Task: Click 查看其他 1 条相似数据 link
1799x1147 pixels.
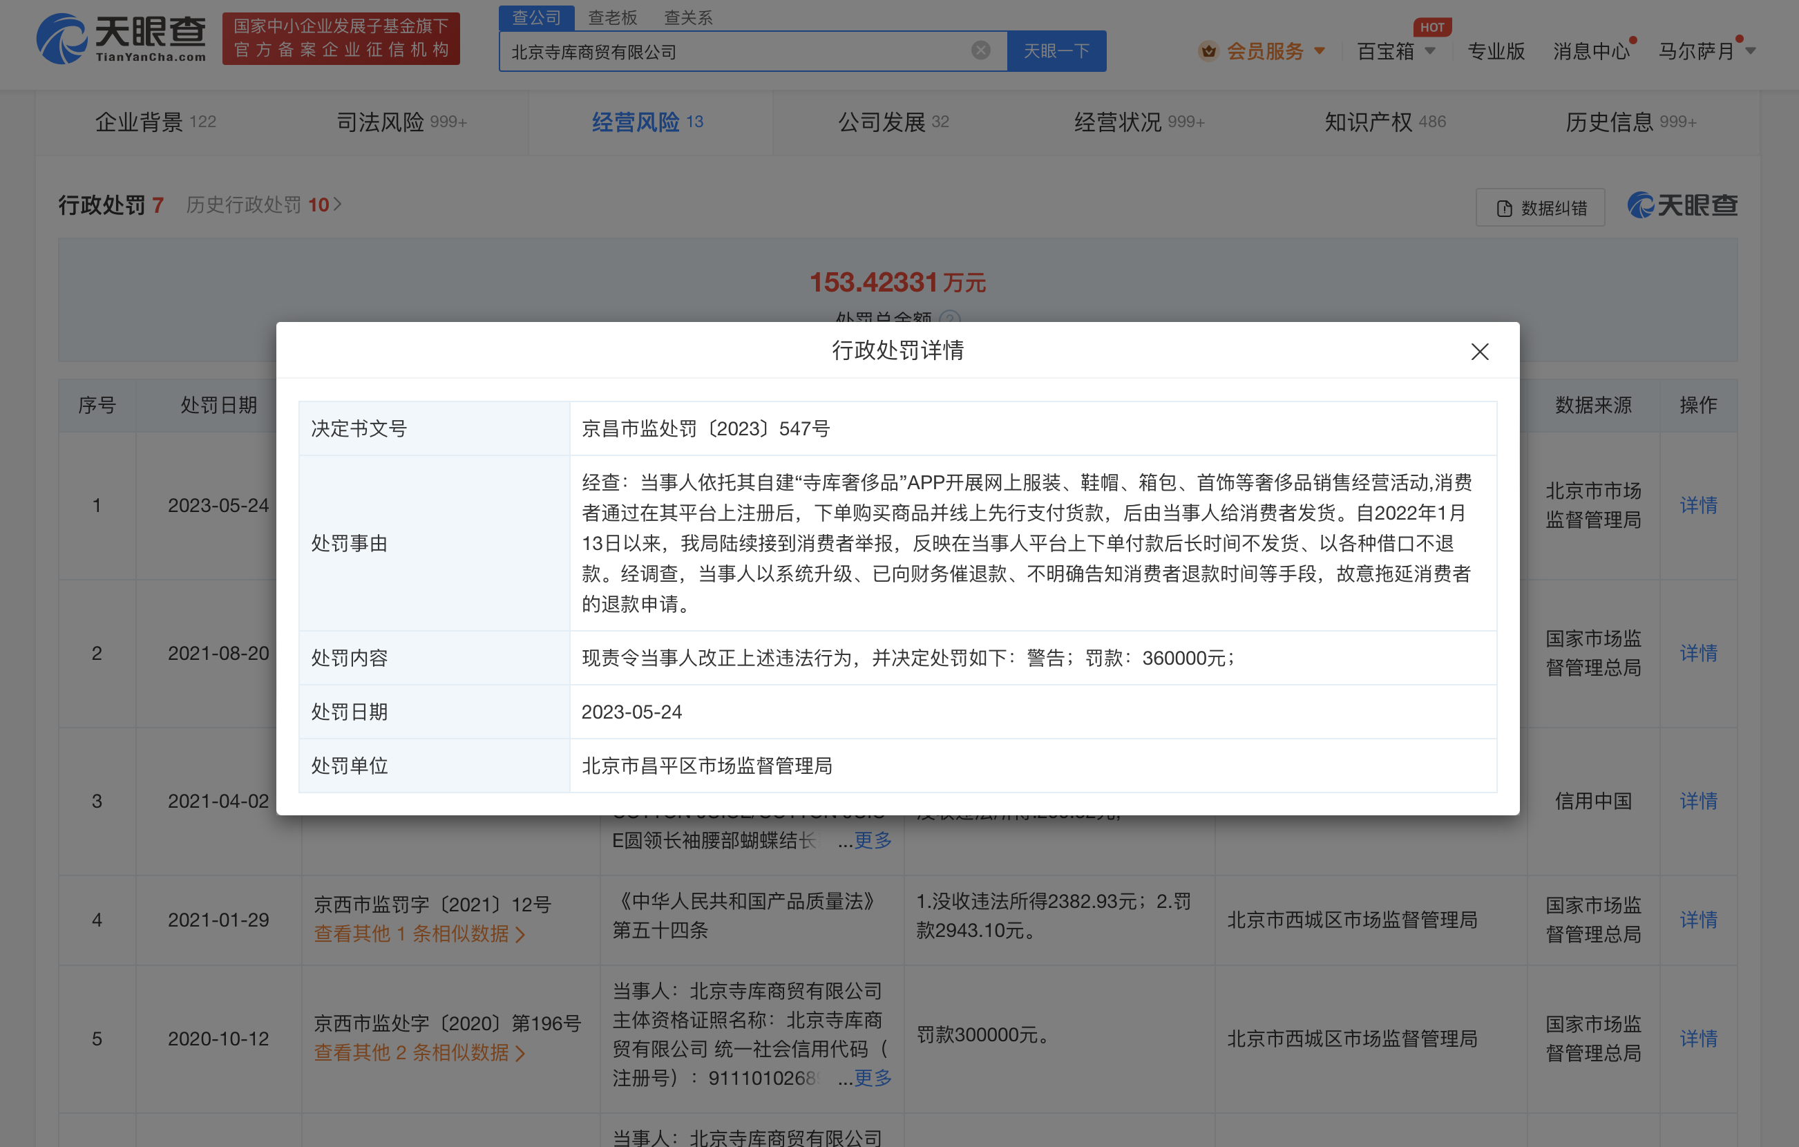Action: 419,934
